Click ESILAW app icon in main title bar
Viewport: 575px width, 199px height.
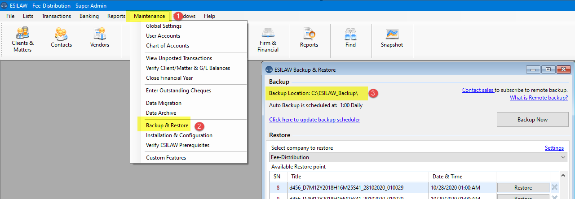pyautogui.click(x=4, y=5)
